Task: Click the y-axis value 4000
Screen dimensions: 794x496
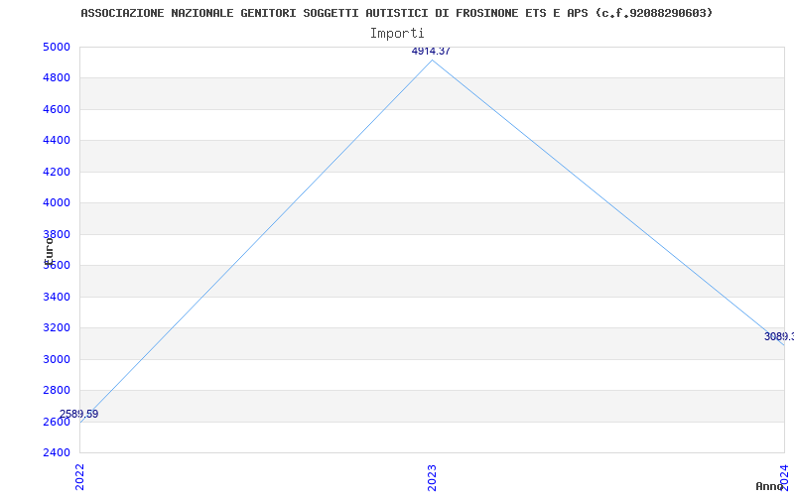Action: 56,203
